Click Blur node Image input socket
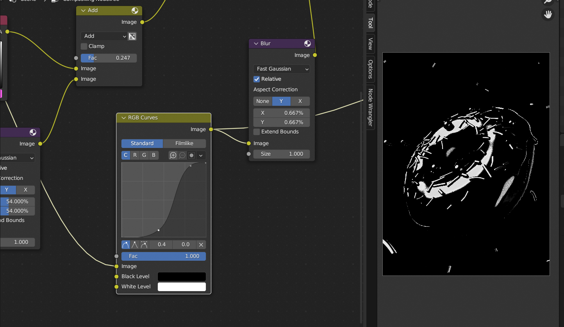 click(249, 144)
